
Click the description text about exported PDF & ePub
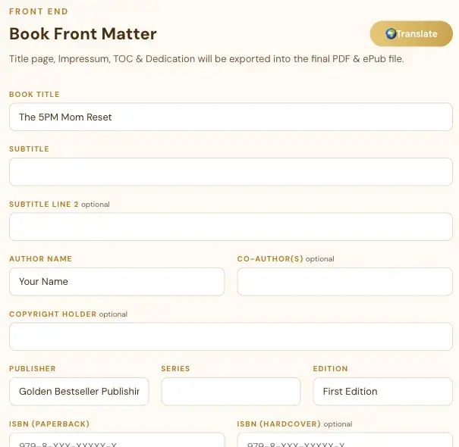[x=206, y=59]
